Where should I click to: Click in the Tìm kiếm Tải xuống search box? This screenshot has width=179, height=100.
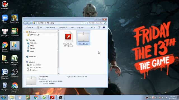coord(97,23)
